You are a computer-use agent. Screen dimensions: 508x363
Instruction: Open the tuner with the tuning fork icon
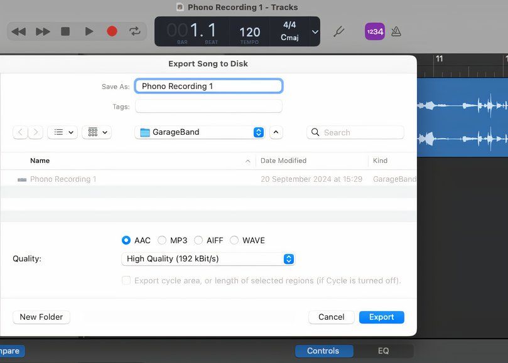pyautogui.click(x=339, y=31)
